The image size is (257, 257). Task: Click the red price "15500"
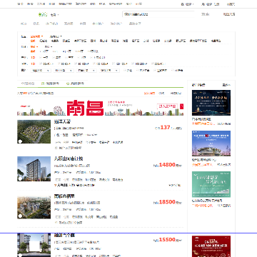[x=167, y=240]
